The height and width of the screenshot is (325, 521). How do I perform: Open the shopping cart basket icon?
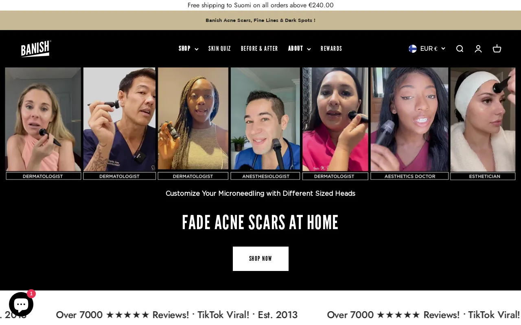[x=497, y=49]
